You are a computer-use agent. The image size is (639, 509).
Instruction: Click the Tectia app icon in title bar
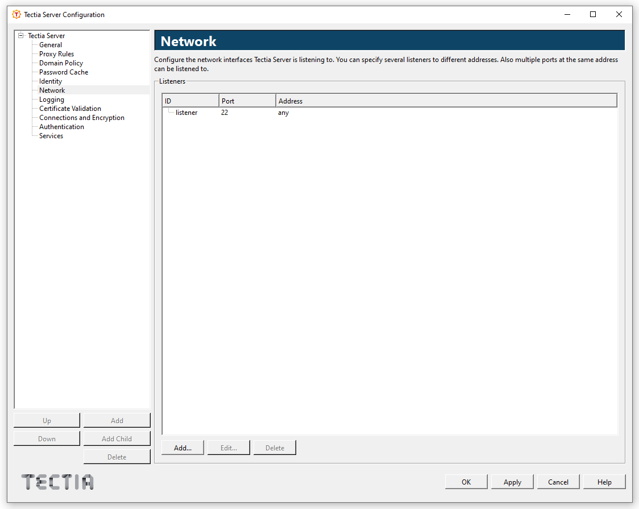pyautogui.click(x=16, y=15)
